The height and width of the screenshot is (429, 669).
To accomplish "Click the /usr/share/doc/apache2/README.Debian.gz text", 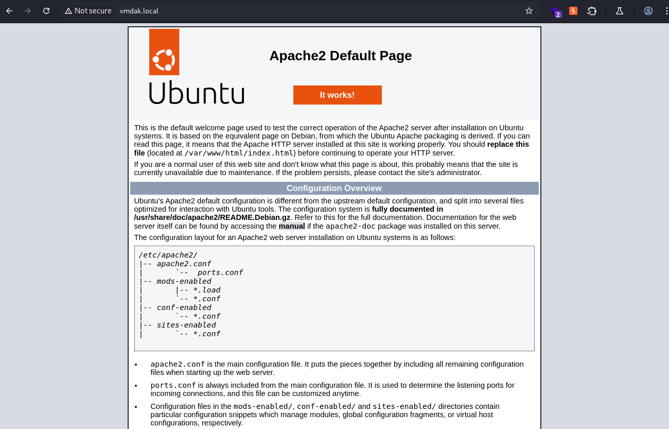I will point(213,218).
